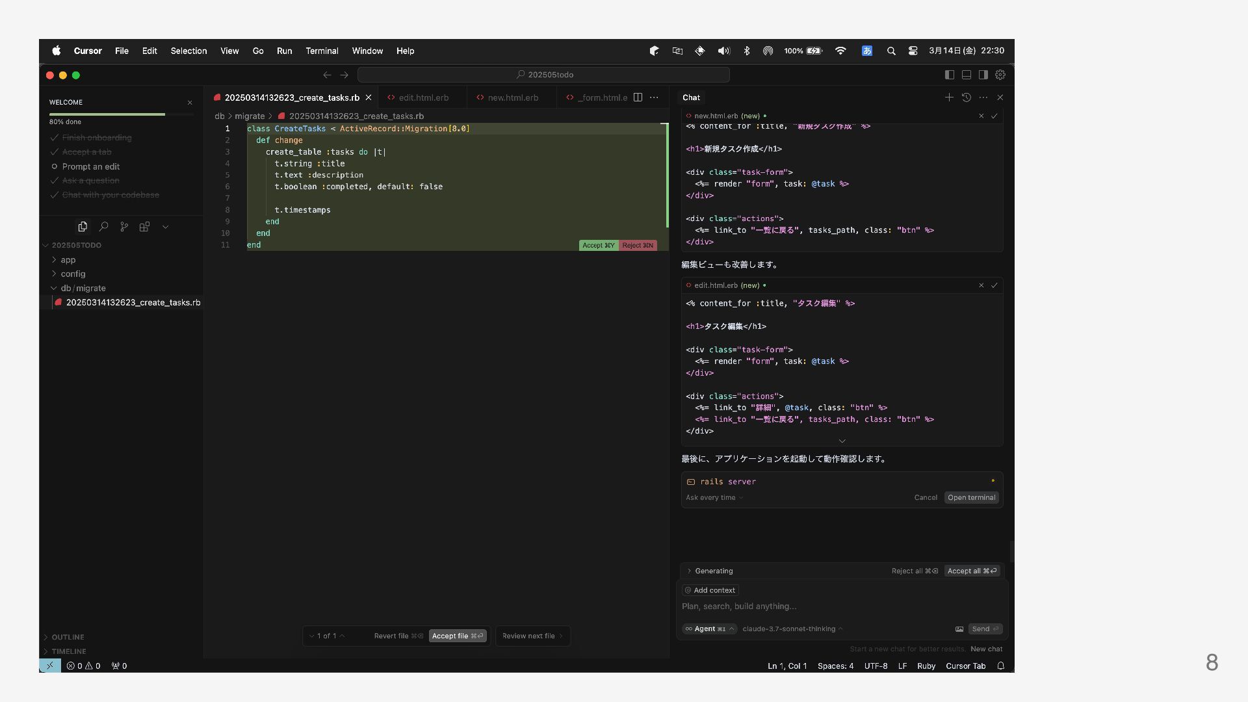
Task: Open chat panel more options ellipsis
Action: (983, 97)
